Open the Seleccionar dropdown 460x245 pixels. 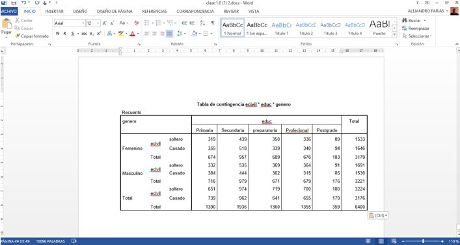tap(417, 36)
